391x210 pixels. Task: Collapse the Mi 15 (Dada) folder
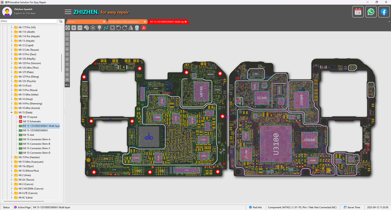(x=12, y=112)
